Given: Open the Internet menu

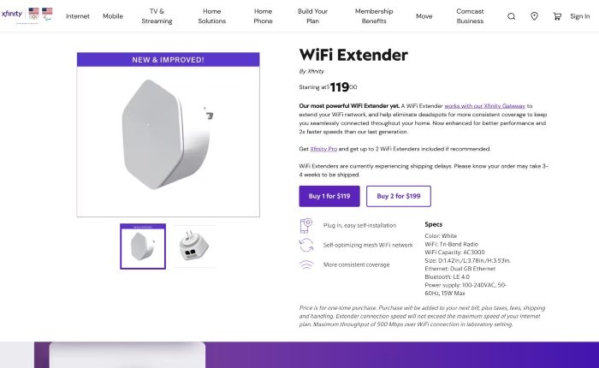Looking at the screenshot, I should tap(78, 16).
